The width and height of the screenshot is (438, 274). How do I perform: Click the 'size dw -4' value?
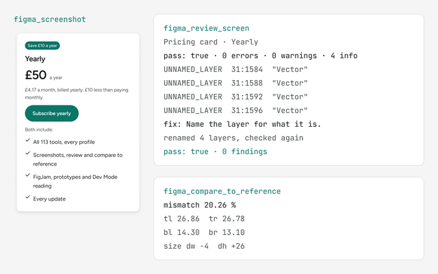(x=186, y=246)
